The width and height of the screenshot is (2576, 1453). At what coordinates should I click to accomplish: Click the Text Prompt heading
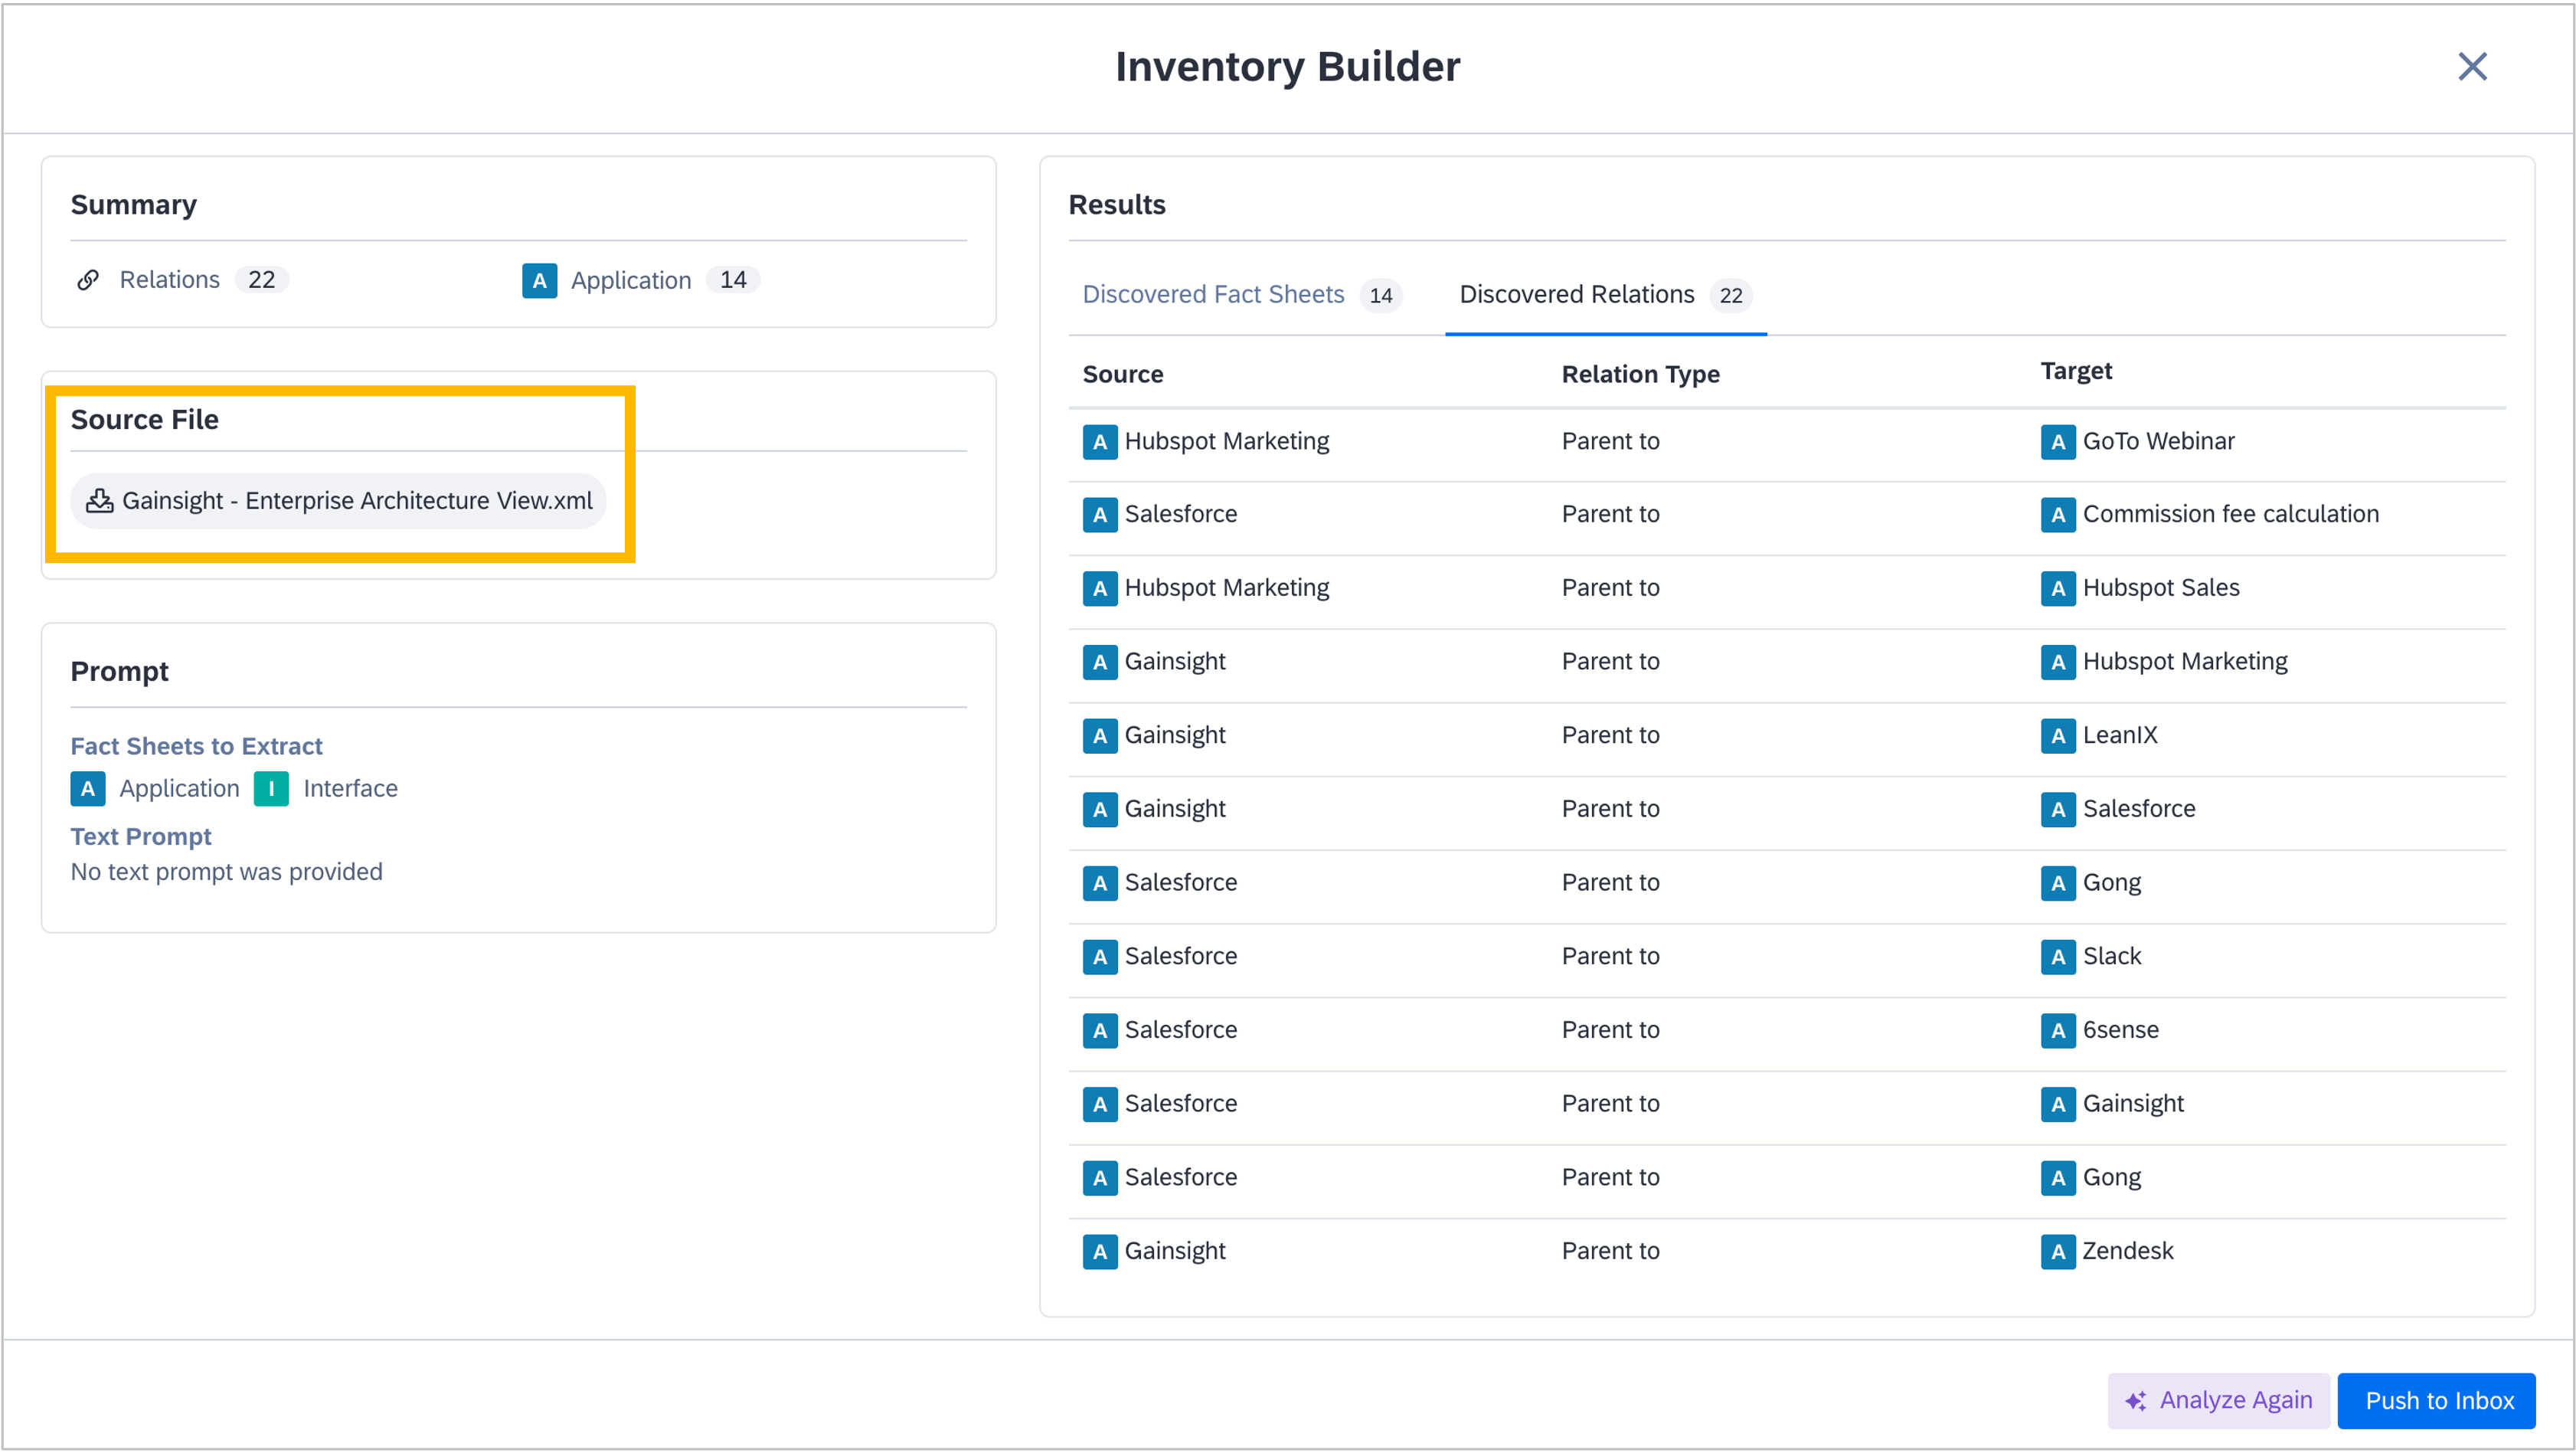point(141,837)
